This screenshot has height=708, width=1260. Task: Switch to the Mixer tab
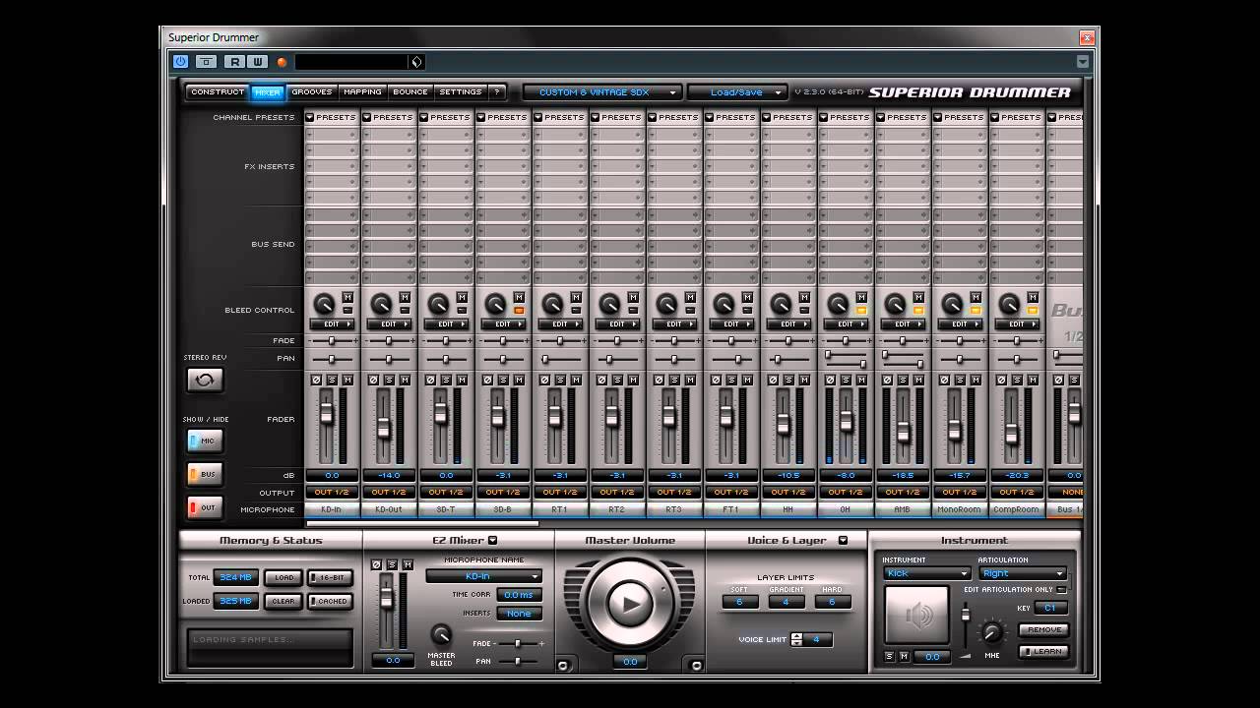268,92
